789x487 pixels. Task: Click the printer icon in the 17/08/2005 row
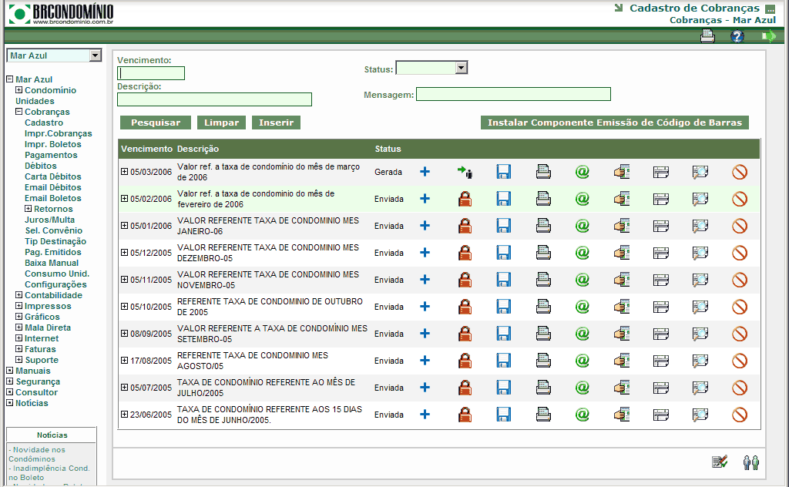coord(543,361)
